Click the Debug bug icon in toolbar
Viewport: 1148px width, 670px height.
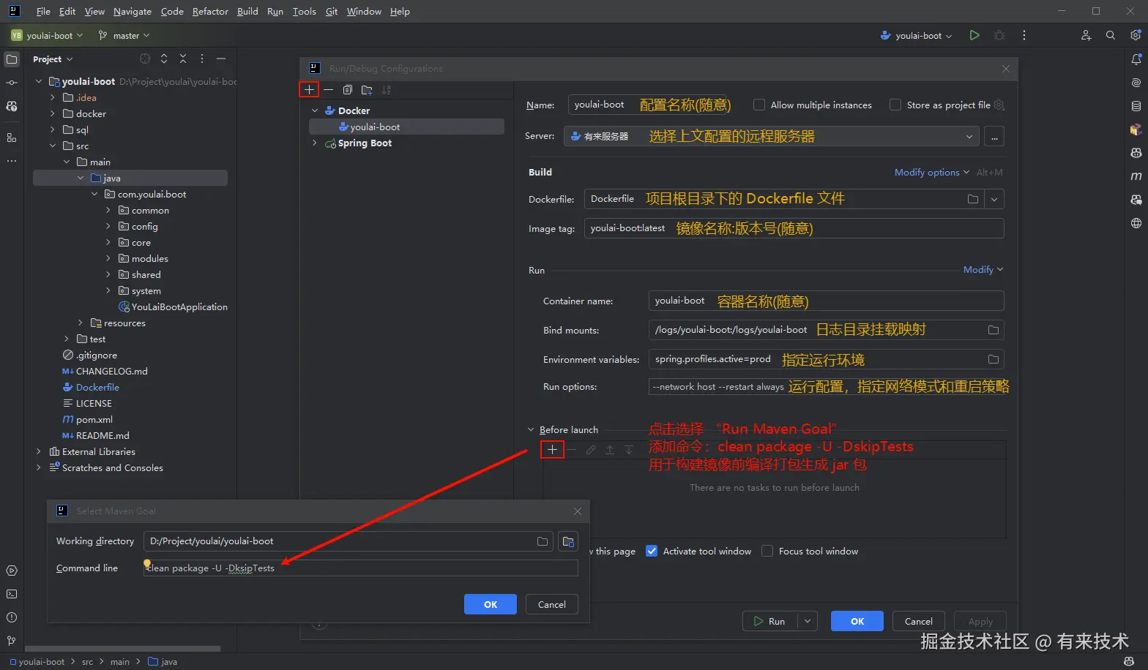click(x=999, y=35)
